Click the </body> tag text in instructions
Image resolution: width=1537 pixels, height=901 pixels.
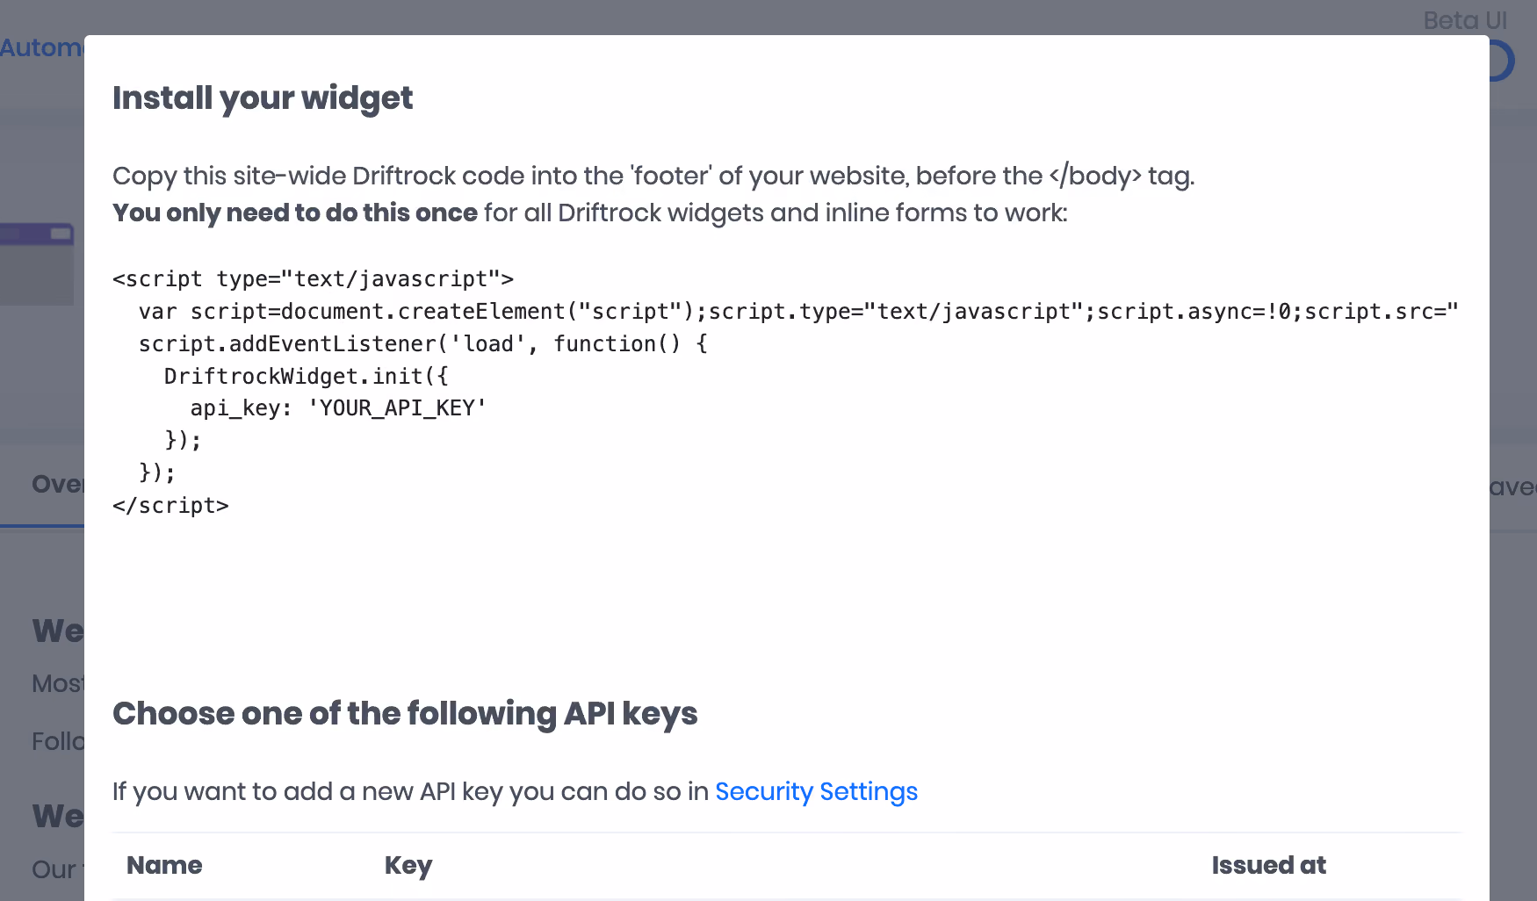point(1095,176)
